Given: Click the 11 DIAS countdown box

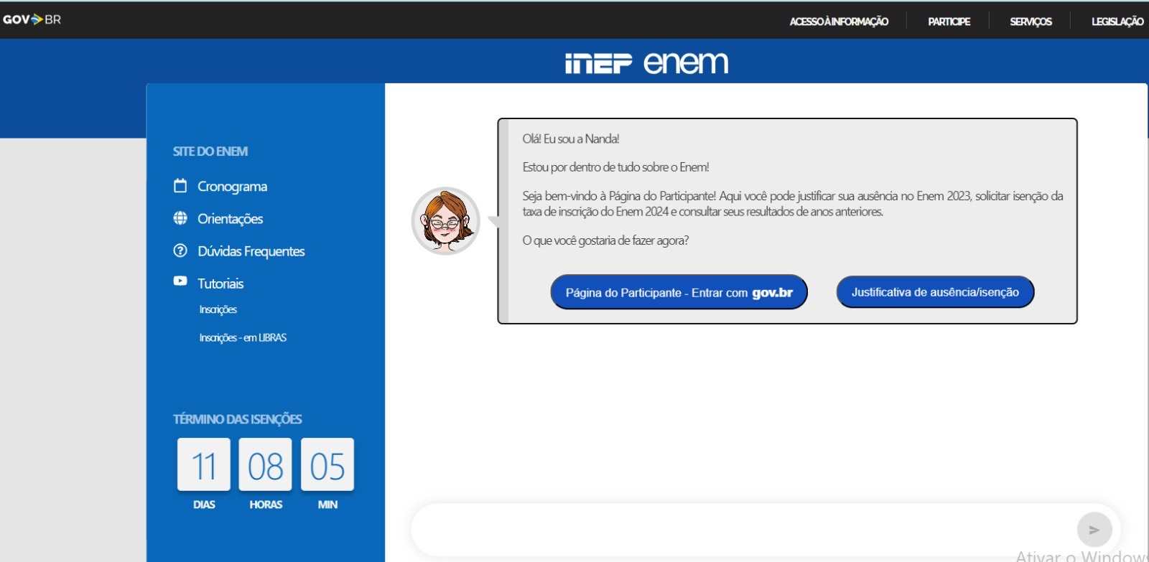Looking at the screenshot, I should (x=204, y=464).
